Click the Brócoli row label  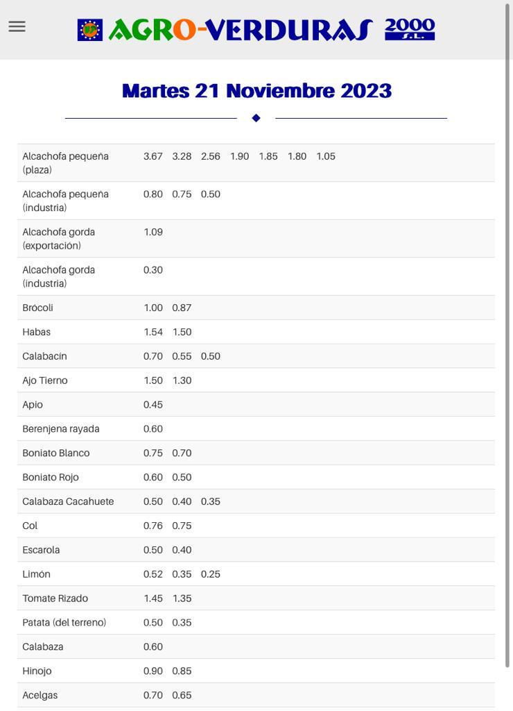37,308
